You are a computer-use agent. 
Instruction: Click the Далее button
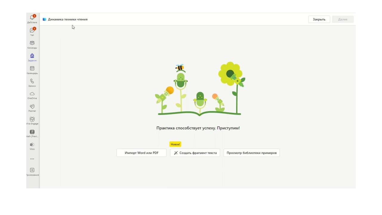[x=343, y=19]
